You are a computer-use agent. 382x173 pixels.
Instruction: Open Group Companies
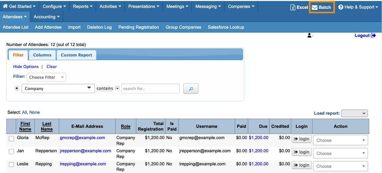pos(184,27)
